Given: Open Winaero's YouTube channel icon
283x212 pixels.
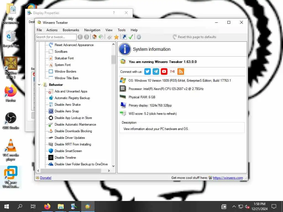Looking at the screenshot, I should [164, 71].
